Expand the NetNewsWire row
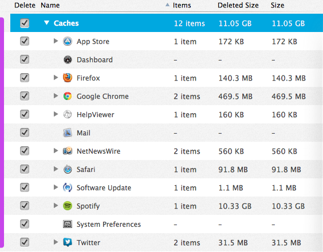The image size is (323, 252). point(56,150)
